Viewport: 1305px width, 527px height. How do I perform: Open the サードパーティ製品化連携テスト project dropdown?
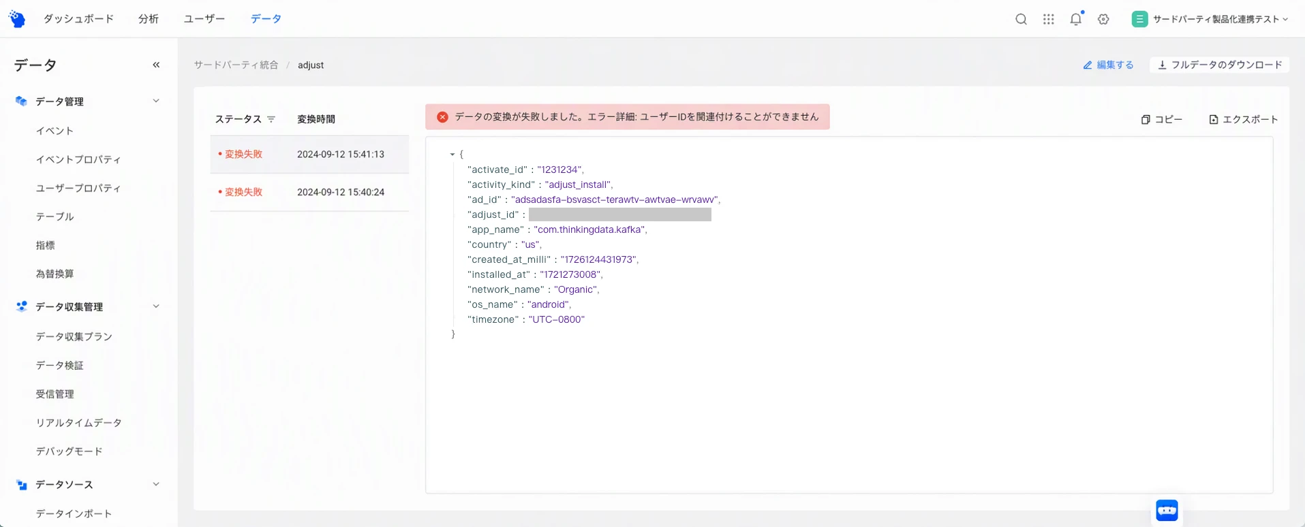pos(1210,19)
